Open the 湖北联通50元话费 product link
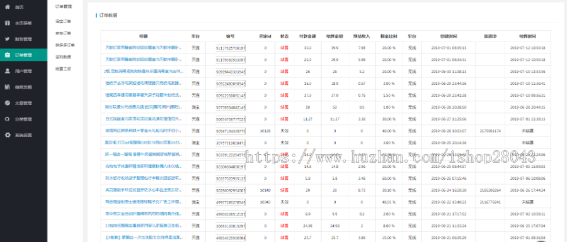The width and height of the screenshot is (567, 242). 143,107
